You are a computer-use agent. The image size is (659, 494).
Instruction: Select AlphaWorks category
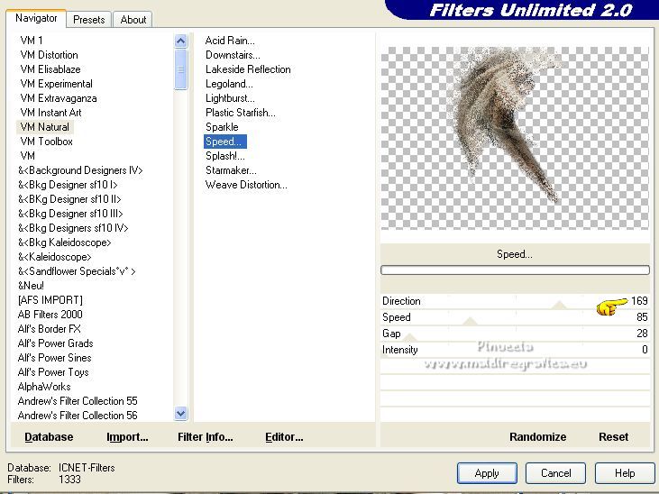point(44,387)
